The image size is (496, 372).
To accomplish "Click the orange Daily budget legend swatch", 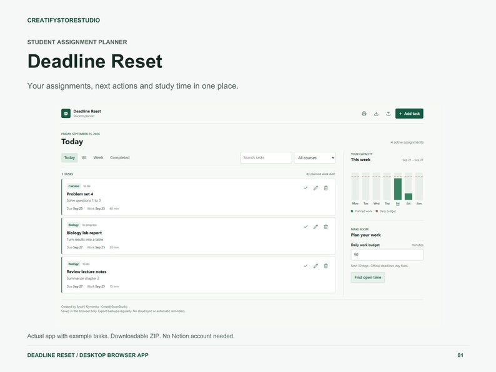I will (x=377, y=211).
